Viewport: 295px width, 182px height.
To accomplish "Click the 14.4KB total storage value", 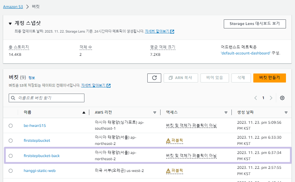I will [15, 55].
